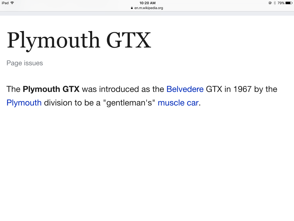294x221 pixels.
Task: Tap the orientation lock status icon
Action: coord(270,3)
